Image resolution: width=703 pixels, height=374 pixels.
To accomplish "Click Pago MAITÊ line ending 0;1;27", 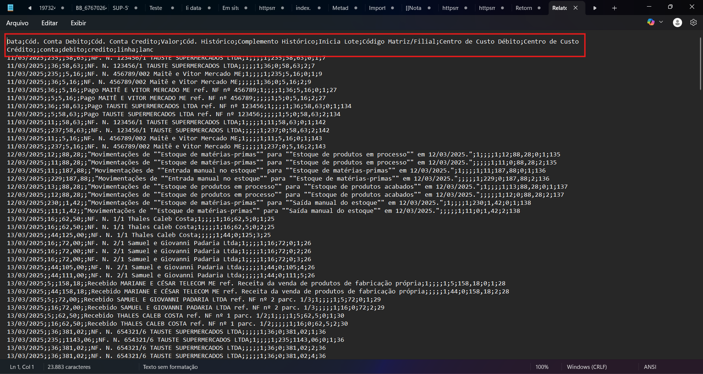I will 172,90.
